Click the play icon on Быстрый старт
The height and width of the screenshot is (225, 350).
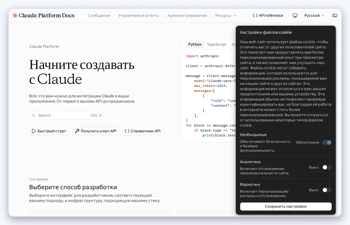[34, 131]
